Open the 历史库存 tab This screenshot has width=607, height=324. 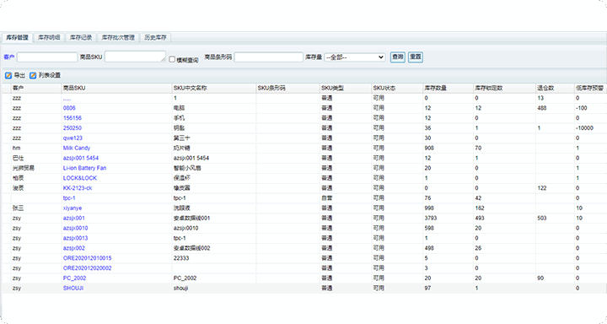tap(155, 38)
